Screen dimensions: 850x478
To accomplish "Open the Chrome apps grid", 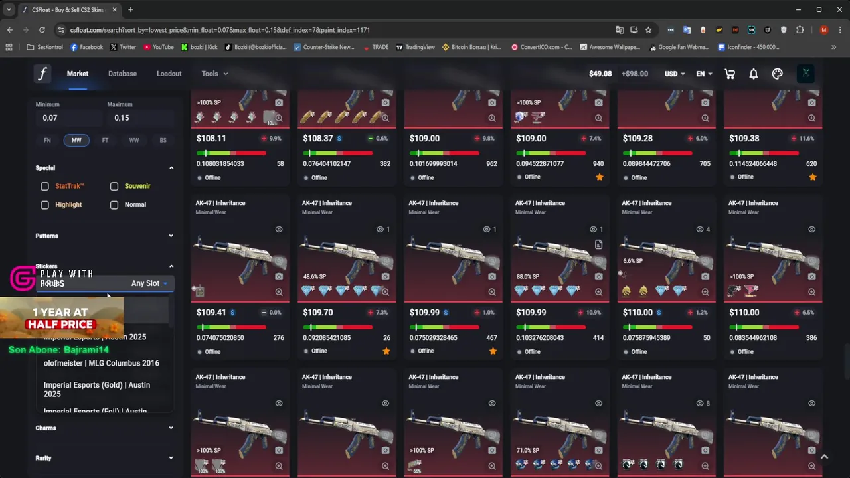I will (x=9, y=47).
